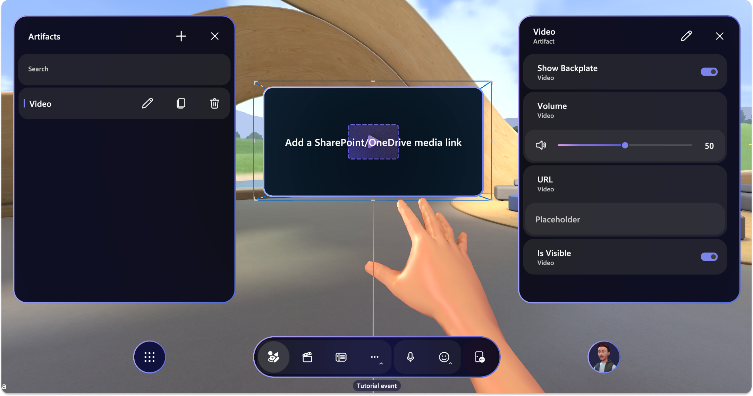Click the duplicate artifact icon
The width and height of the screenshot is (753, 396).
click(x=180, y=103)
